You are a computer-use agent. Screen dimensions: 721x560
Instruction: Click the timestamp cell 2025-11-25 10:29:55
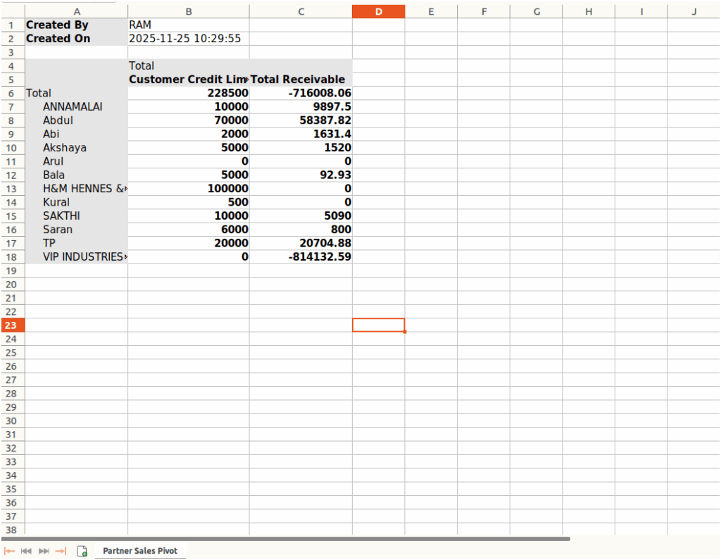pos(189,38)
